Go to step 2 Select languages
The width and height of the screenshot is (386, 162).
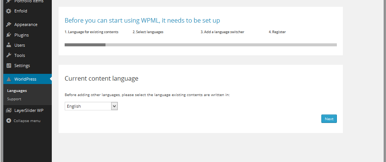coord(148,32)
